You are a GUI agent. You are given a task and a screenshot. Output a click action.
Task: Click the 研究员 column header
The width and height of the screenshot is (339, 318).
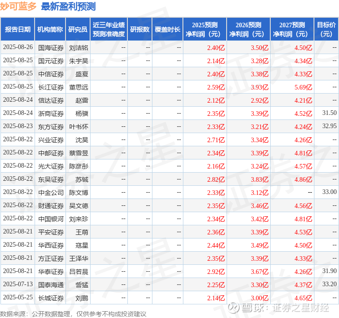click(x=78, y=30)
